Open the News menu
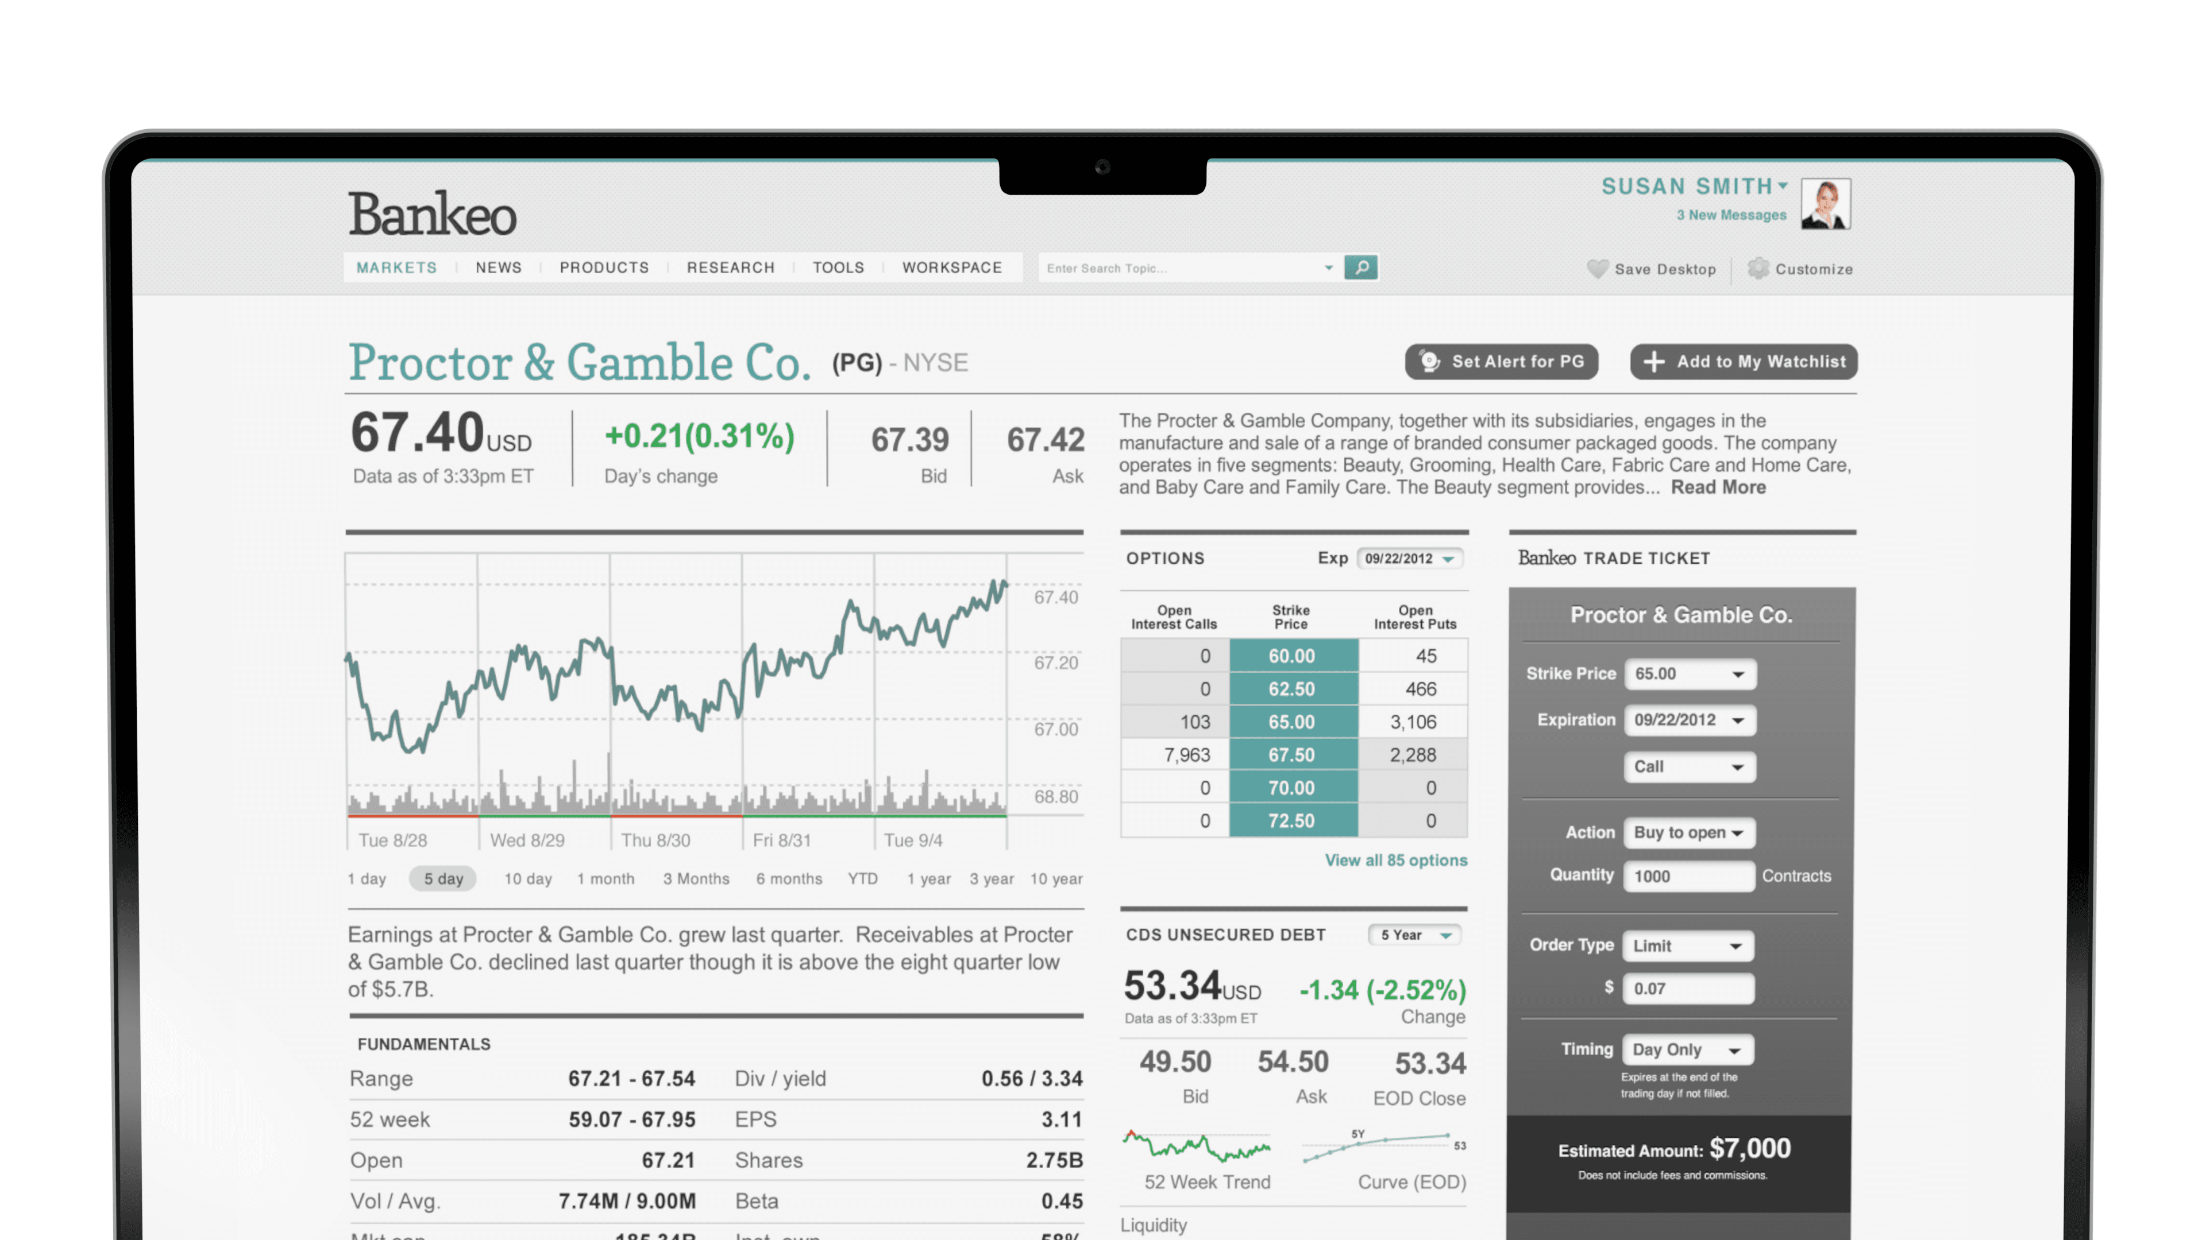This screenshot has height=1240, width=2206. click(x=499, y=268)
